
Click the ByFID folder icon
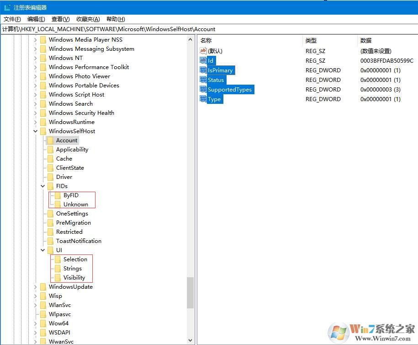tap(58, 195)
